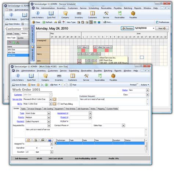Open the Priority dropdown showing Medium
Image resolution: width=174 pixels, height=174 pixels.
point(49,117)
